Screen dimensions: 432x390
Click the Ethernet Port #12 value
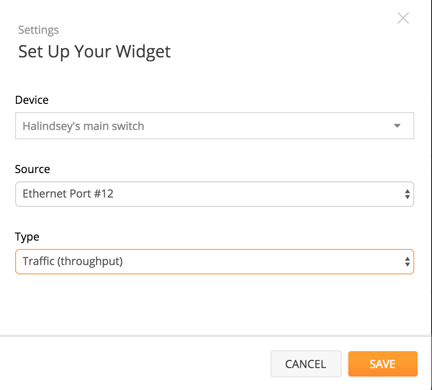coord(68,194)
